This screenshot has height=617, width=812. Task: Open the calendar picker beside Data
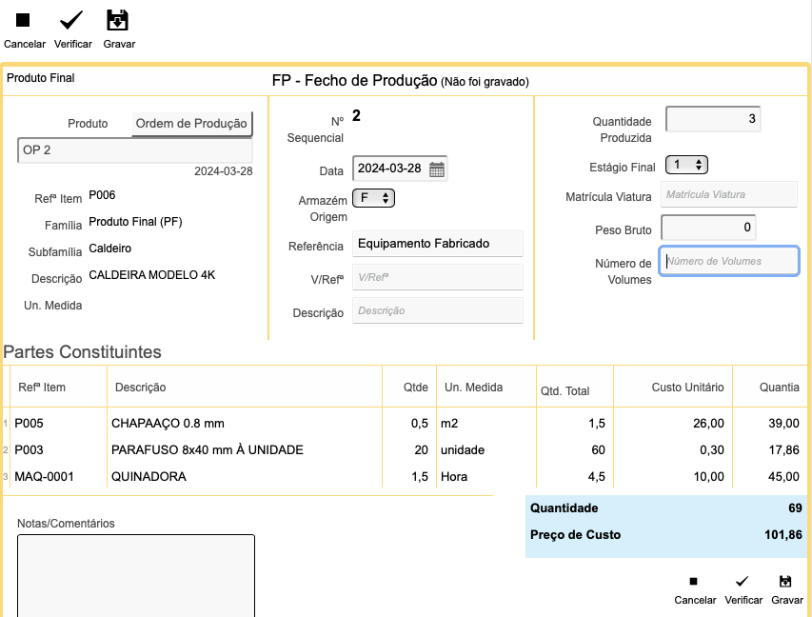tap(437, 169)
